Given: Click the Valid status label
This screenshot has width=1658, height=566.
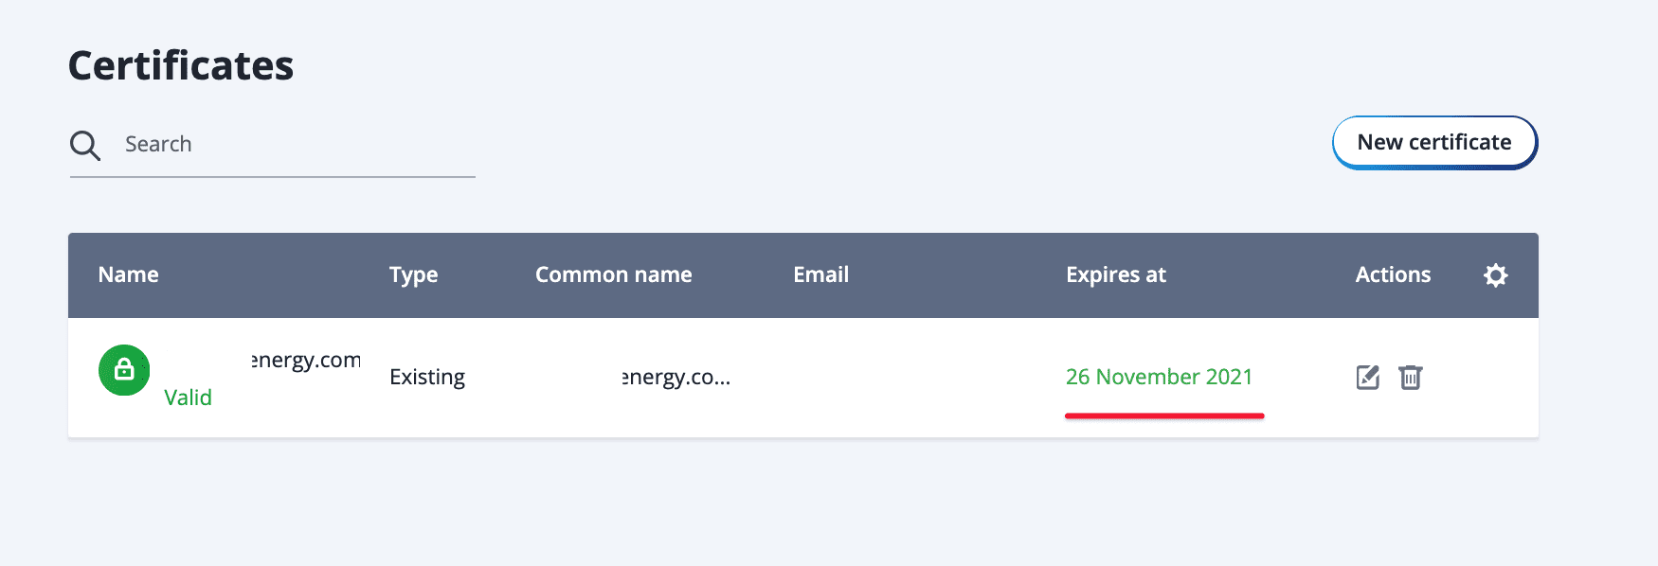Looking at the screenshot, I should click(188, 398).
